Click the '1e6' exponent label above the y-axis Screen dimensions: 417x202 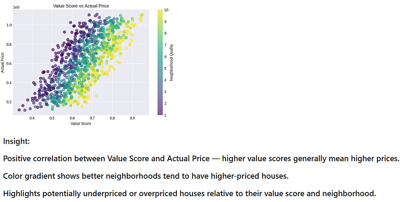tap(16, 7)
